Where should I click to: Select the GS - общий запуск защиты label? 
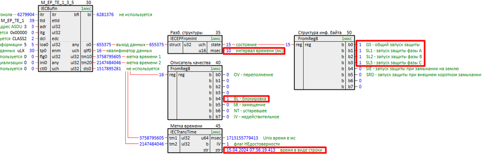(392, 45)
